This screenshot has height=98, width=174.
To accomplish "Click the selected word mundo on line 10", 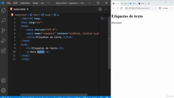I will point(41,52).
